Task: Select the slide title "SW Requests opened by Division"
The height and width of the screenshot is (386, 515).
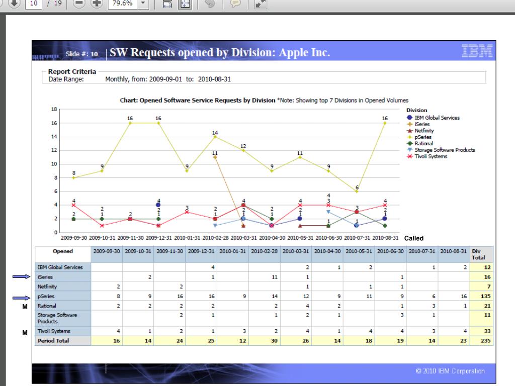Action: pyautogui.click(x=192, y=52)
